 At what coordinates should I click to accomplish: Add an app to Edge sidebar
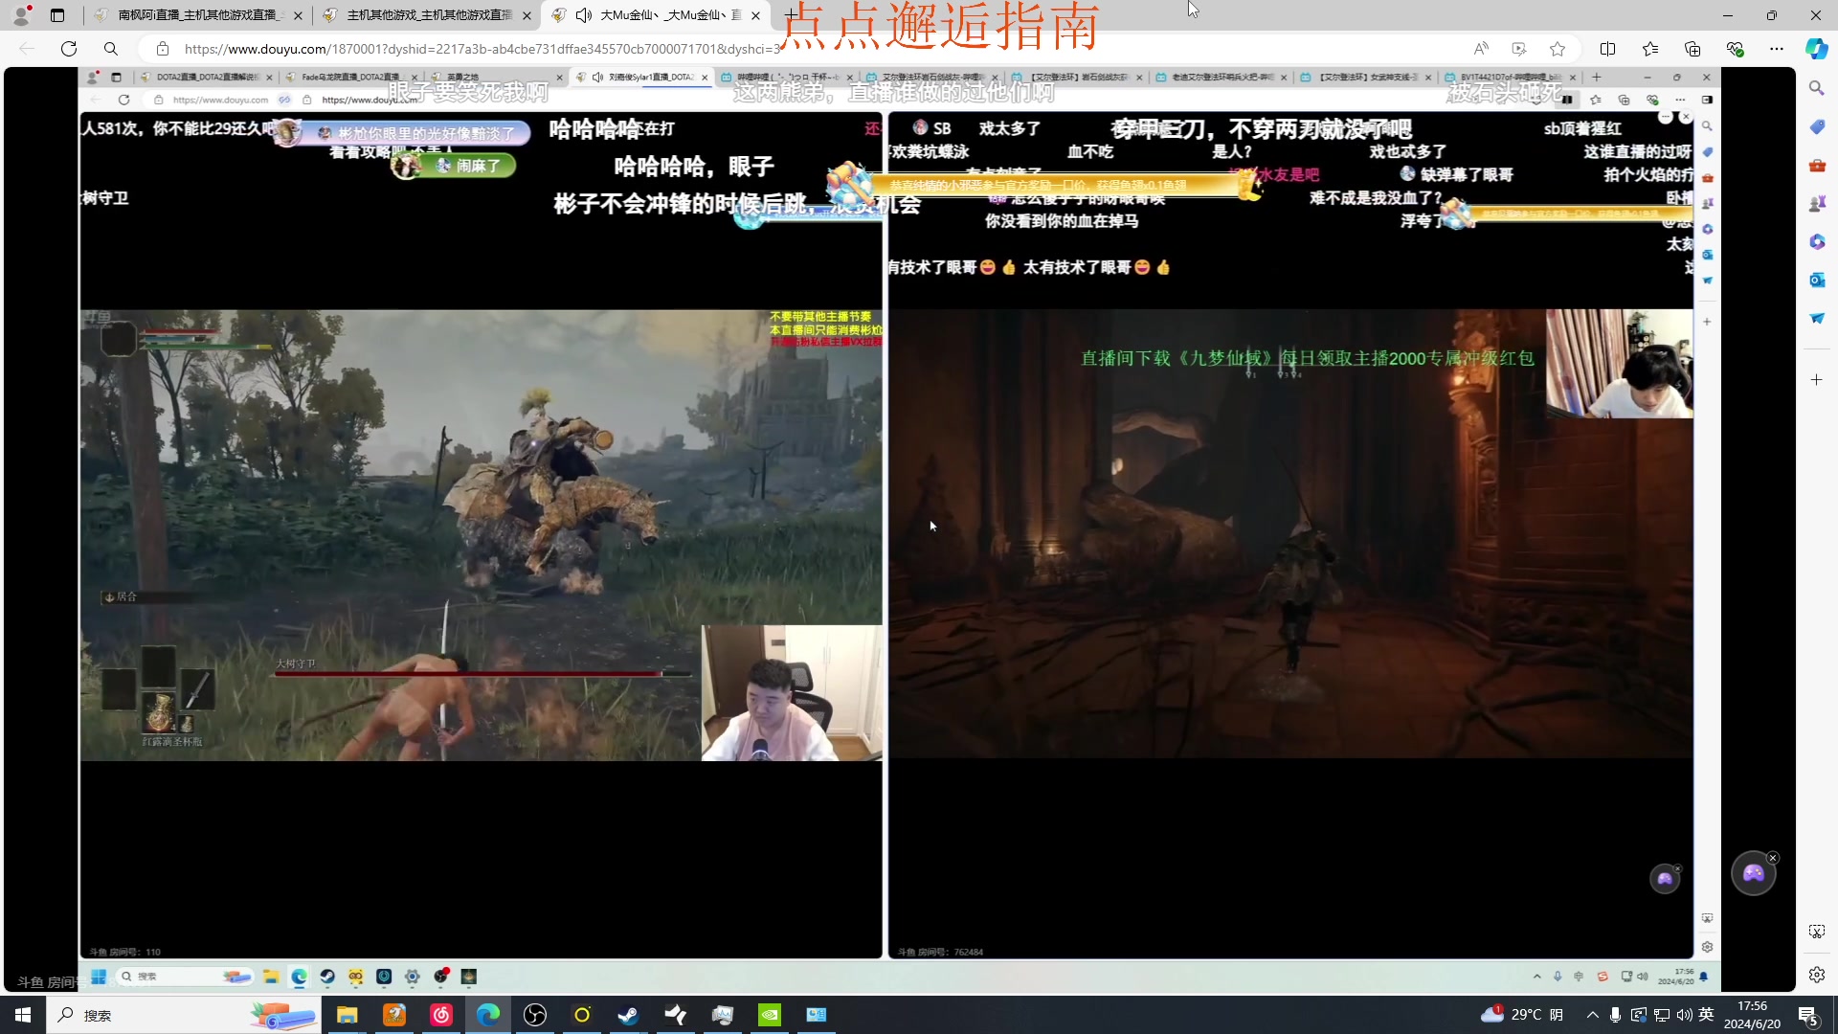click(1817, 380)
